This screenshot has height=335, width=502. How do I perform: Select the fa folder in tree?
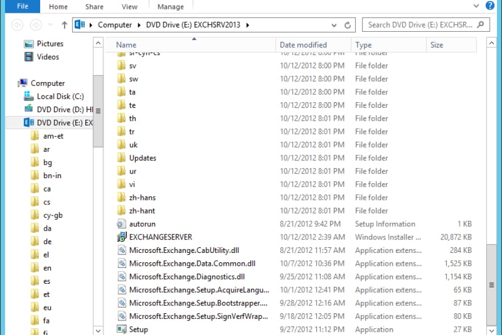pyautogui.click(x=46, y=320)
